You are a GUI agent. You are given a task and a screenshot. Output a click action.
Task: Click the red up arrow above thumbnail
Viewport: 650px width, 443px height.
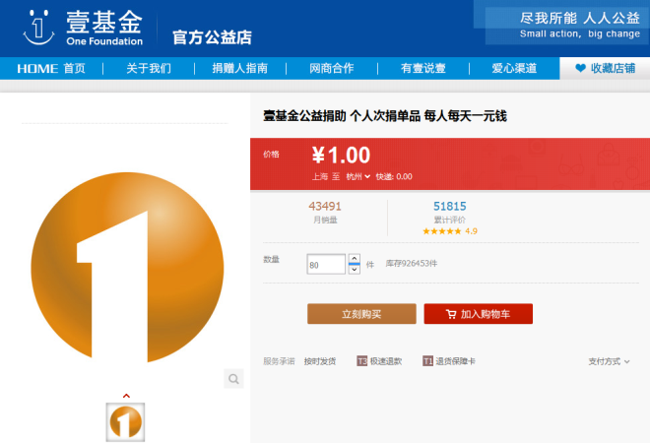click(125, 396)
